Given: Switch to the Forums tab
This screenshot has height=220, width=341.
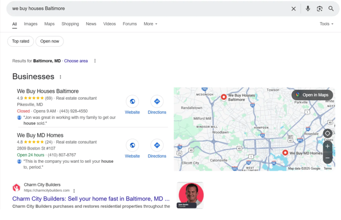Looking at the screenshot, I should coord(130,24).
